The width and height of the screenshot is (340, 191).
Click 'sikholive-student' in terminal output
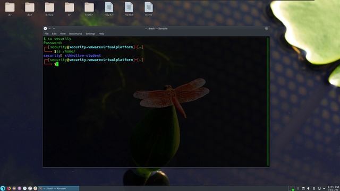point(83,56)
